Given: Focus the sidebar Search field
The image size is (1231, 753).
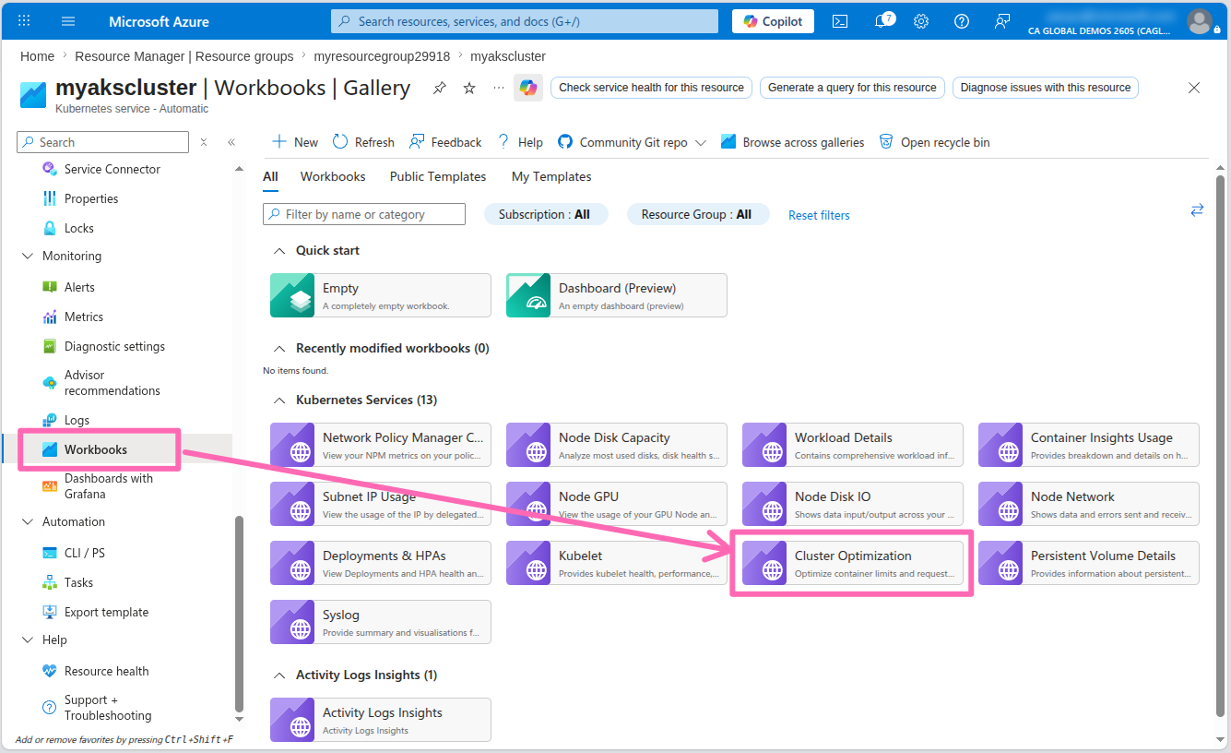Looking at the screenshot, I should click(x=102, y=142).
